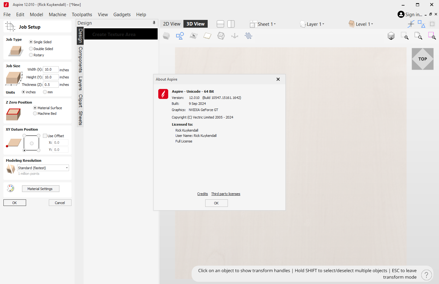Switch to the Components side tab

click(80, 59)
